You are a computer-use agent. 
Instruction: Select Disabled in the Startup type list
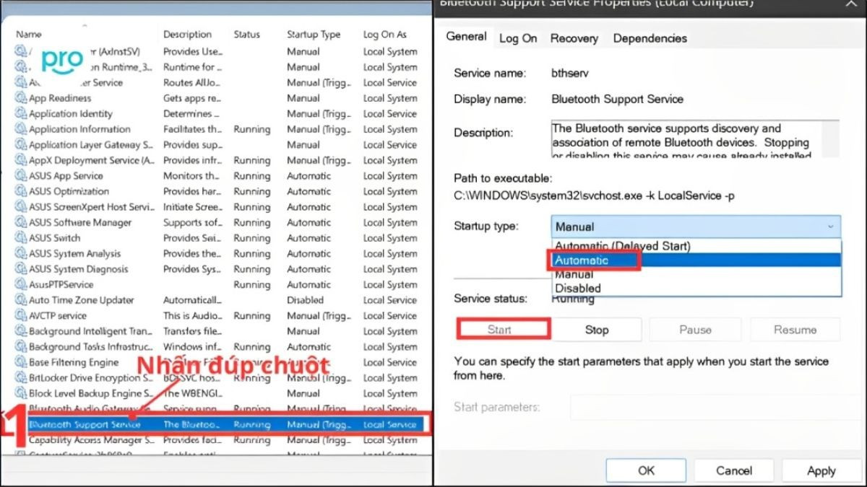pos(578,287)
